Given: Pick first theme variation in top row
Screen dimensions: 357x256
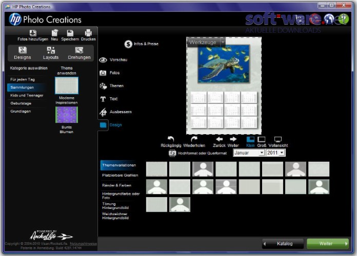Looking at the screenshot, I should point(156,169).
